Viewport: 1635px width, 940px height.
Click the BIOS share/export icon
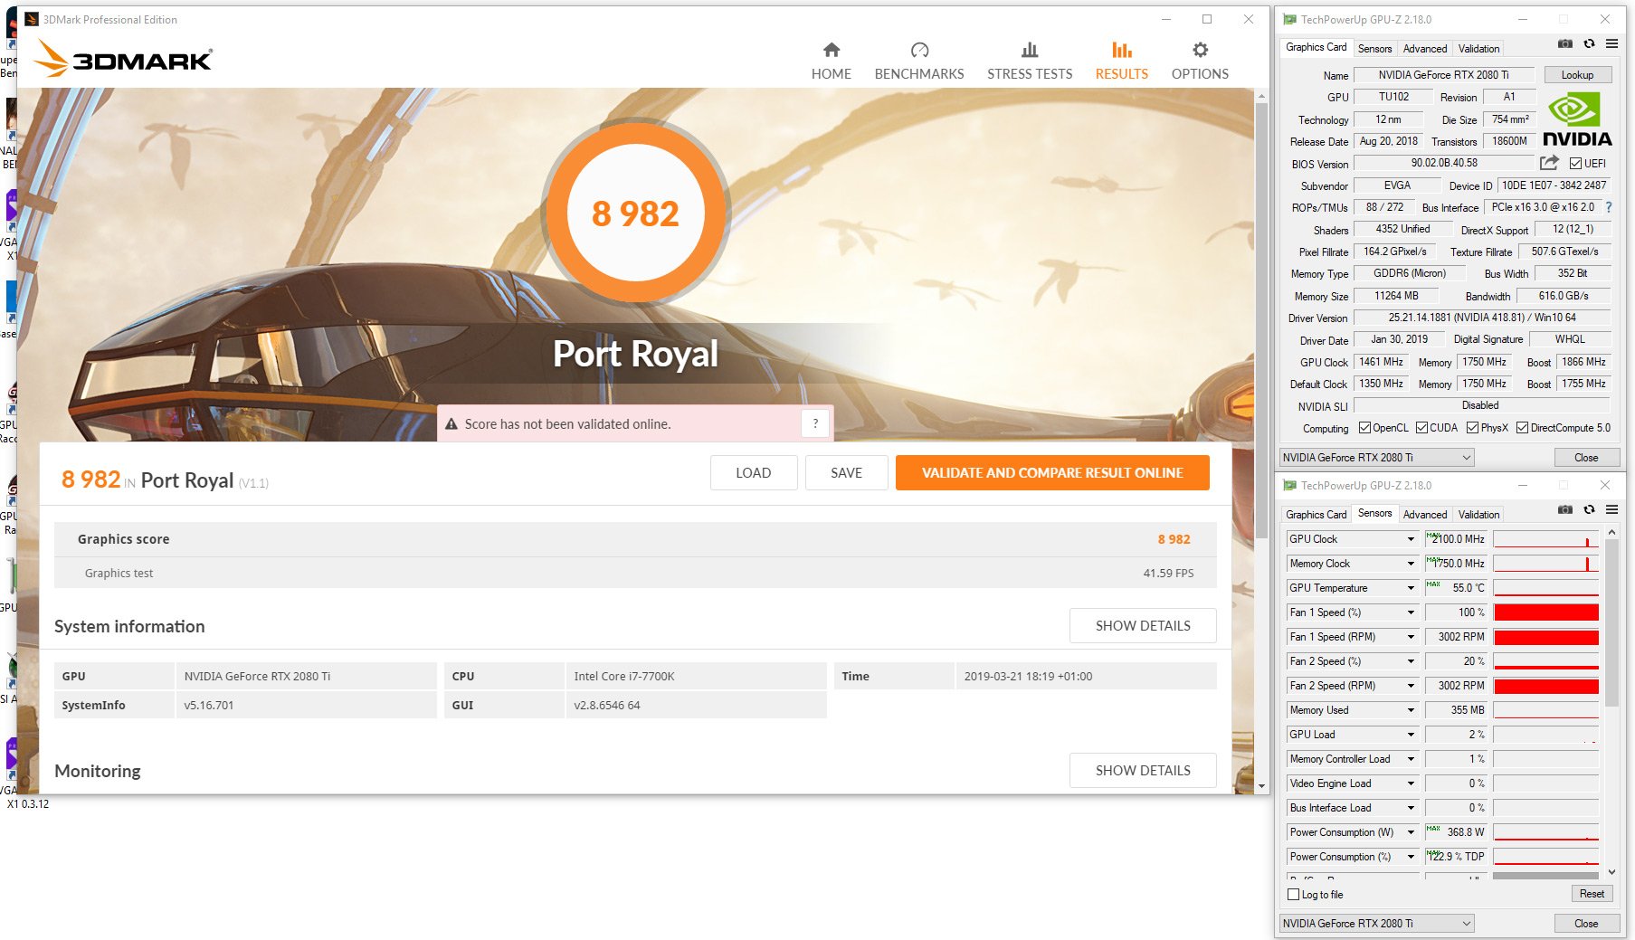(1549, 163)
